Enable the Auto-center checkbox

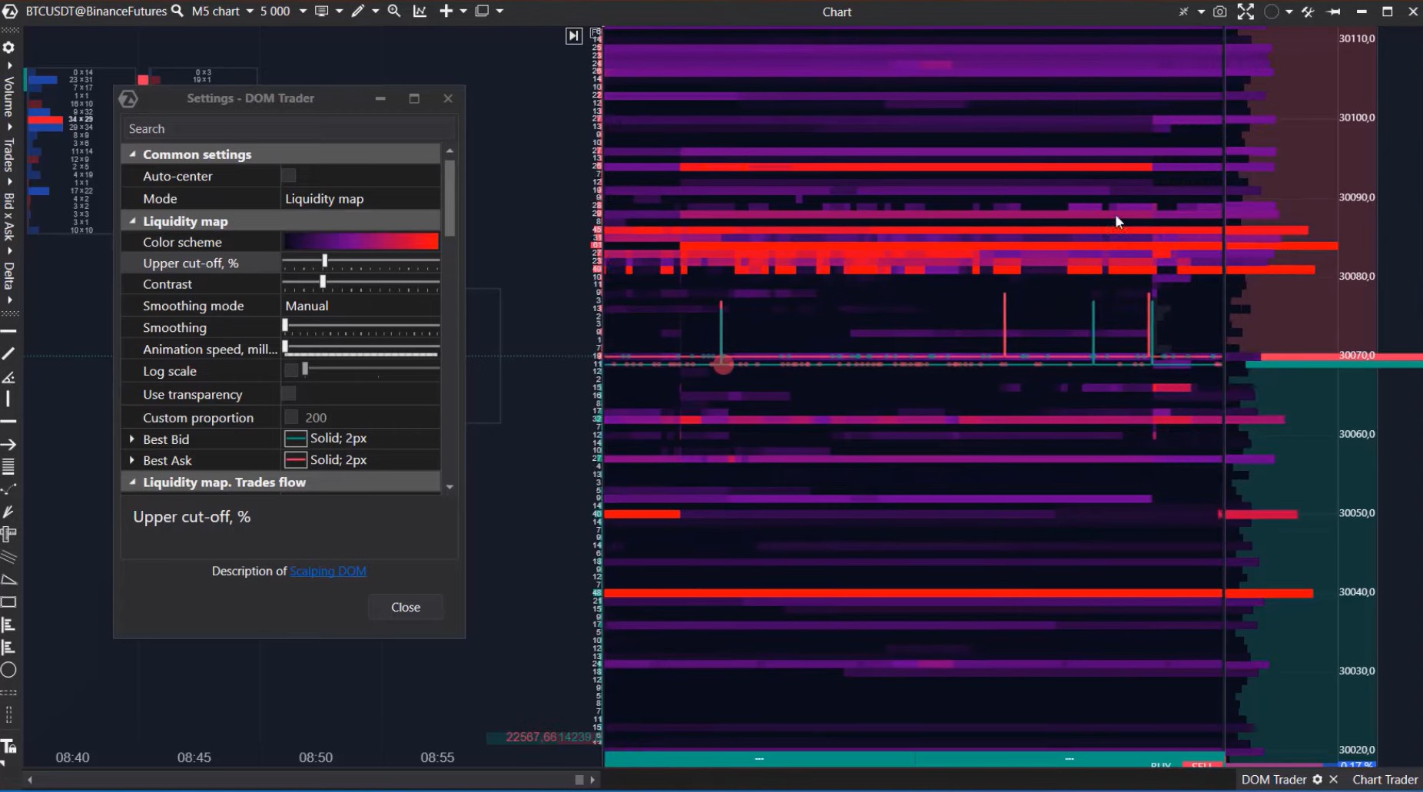[x=289, y=176]
